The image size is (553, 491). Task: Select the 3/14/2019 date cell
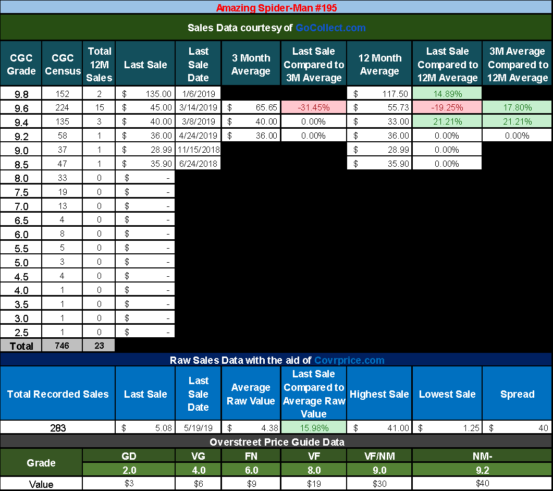(x=198, y=107)
